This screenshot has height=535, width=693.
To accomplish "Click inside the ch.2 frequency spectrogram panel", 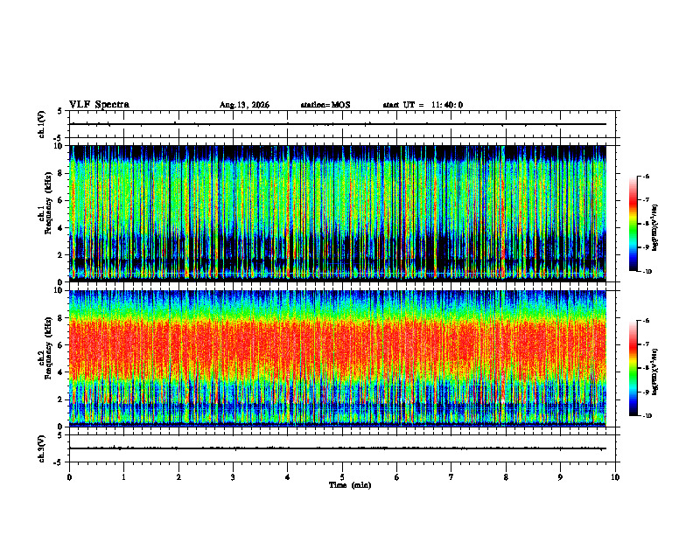I will click(x=338, y=358).
